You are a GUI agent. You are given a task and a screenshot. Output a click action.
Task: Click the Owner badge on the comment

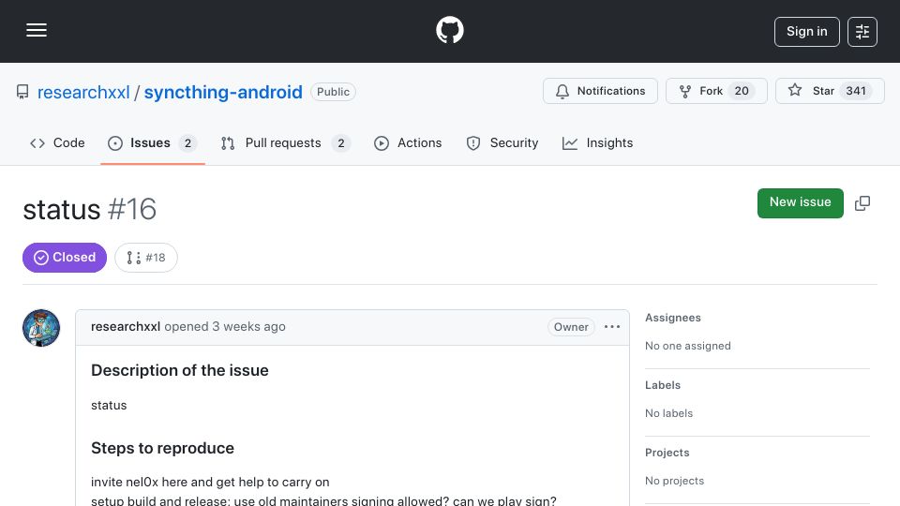click(x=571, y=327)
